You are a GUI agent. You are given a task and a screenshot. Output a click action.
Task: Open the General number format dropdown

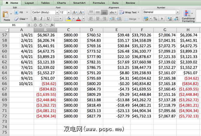pos(178,12)
